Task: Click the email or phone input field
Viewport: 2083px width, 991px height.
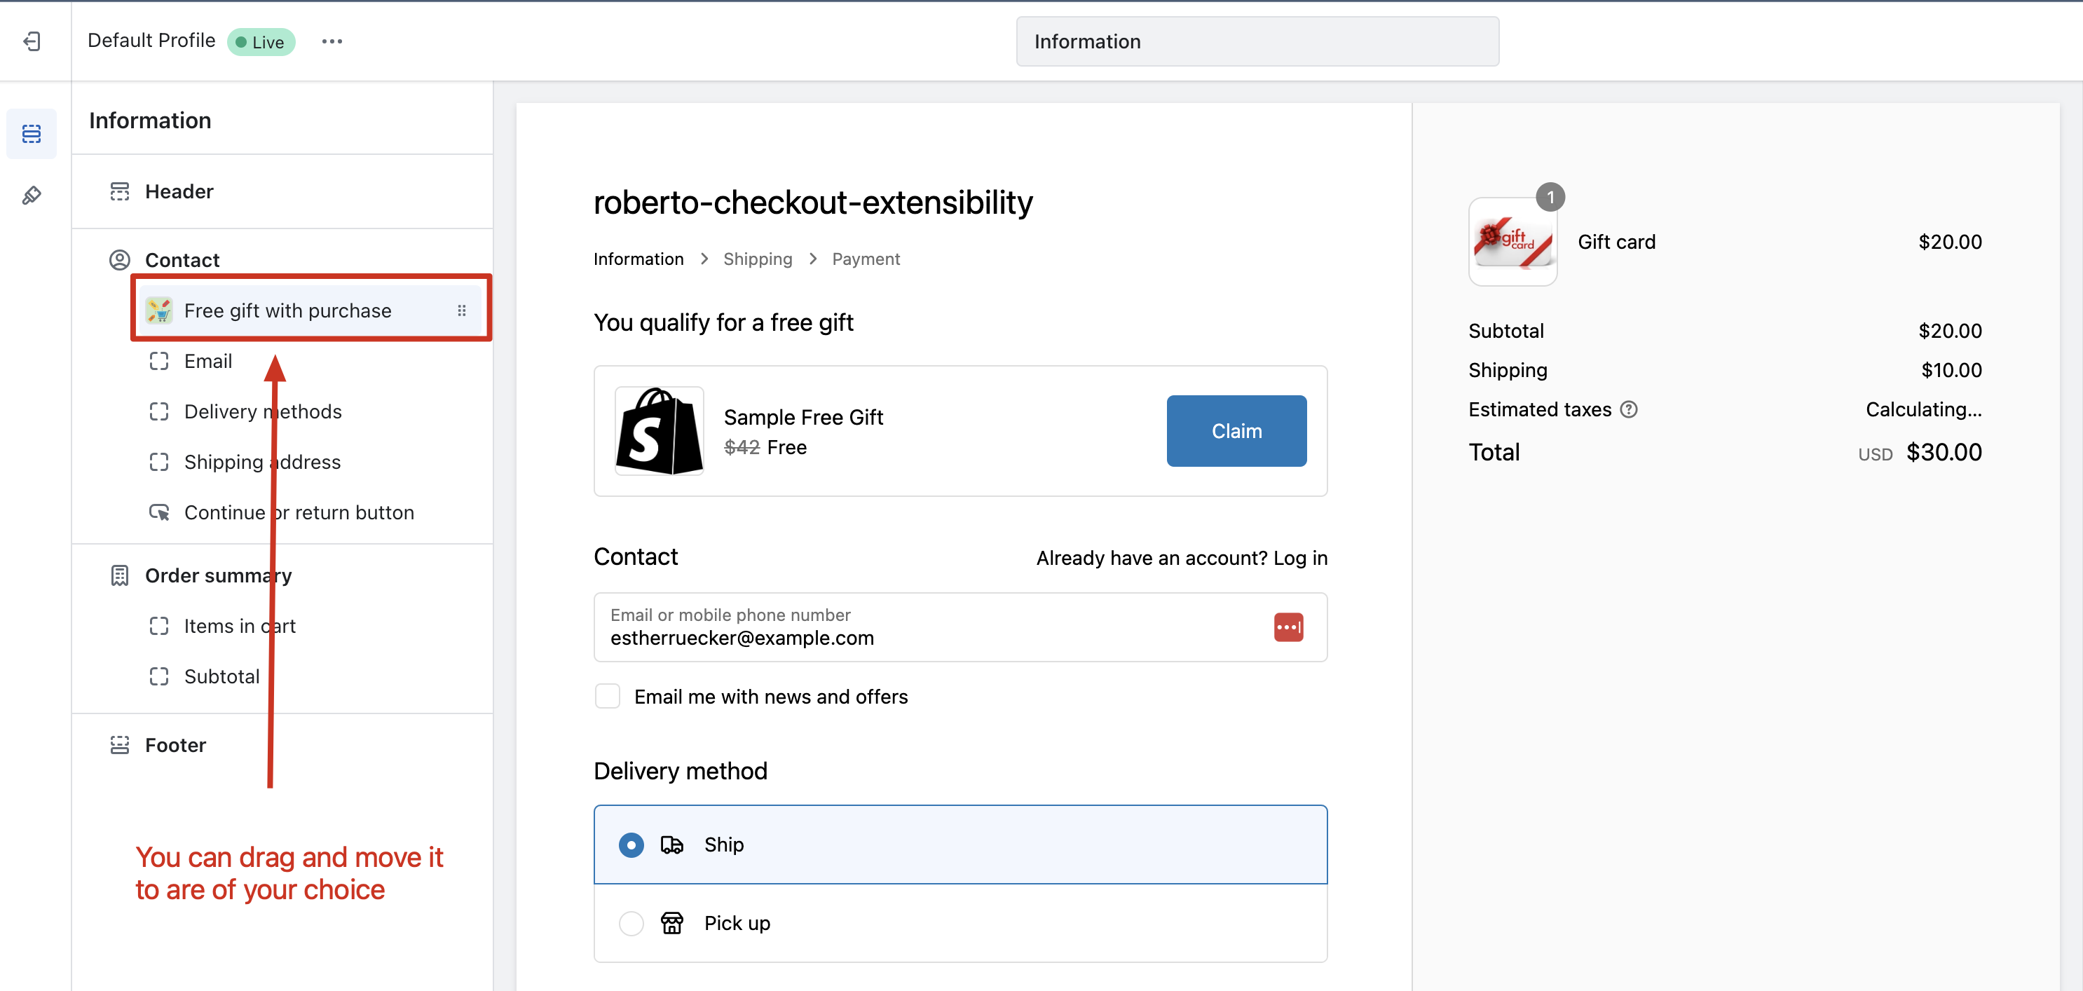Action: click(x=930, y=627)
